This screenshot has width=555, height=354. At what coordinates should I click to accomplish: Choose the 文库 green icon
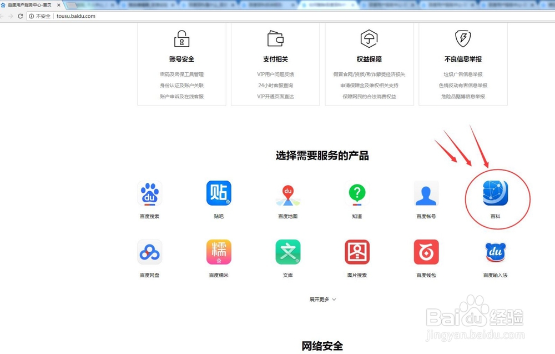(x=287, y=252)
